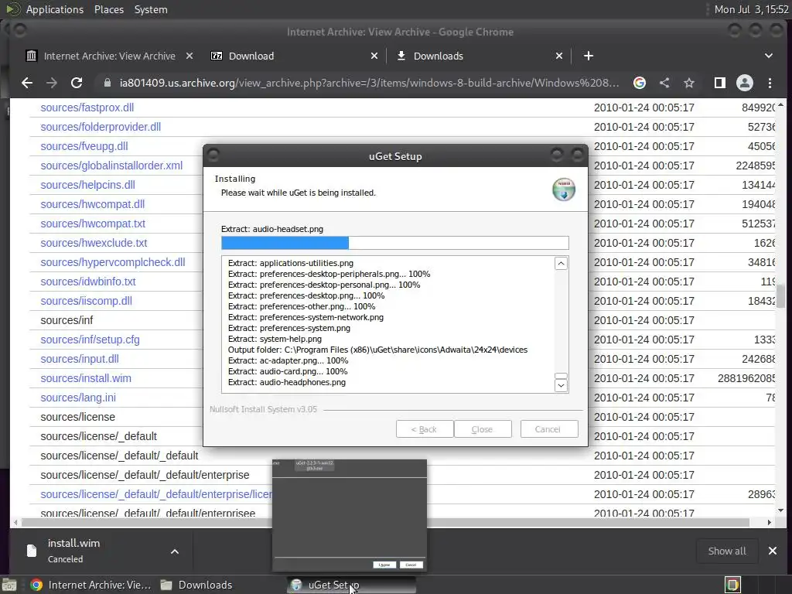This screenshot has height=594, width=792.
Task: Share this page using the share icon
Action: 664,83
